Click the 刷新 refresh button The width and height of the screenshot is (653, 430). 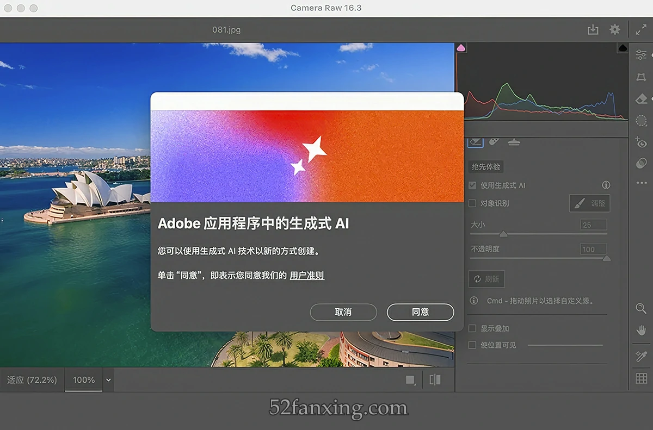tap(486, 279)
